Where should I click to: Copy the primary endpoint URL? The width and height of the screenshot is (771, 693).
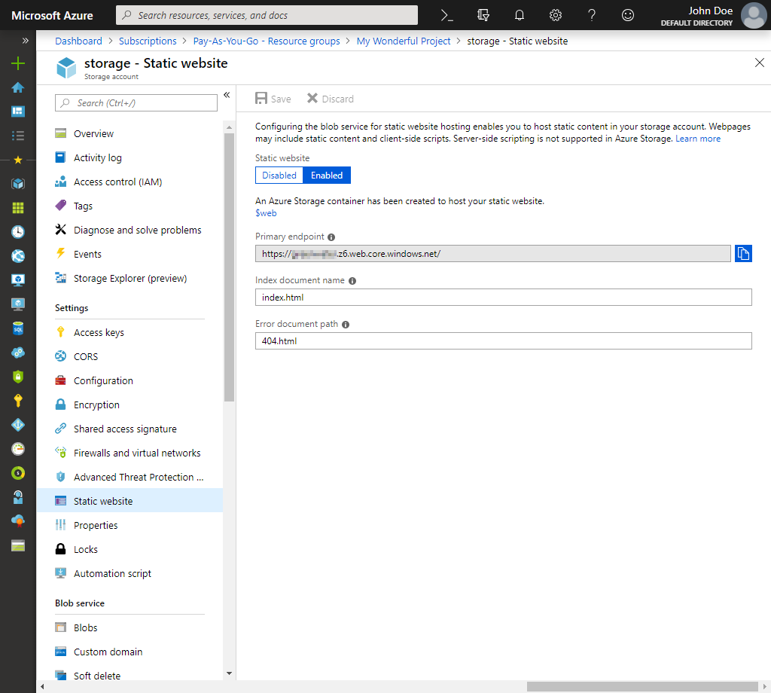[x=743, y=253]
